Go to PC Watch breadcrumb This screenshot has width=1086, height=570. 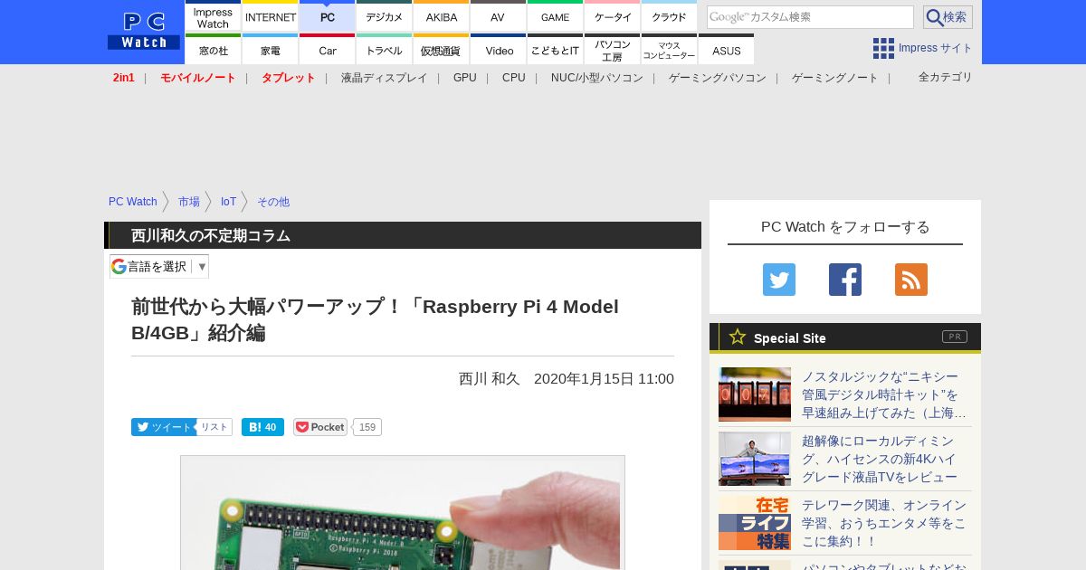[x=133, y=202]
